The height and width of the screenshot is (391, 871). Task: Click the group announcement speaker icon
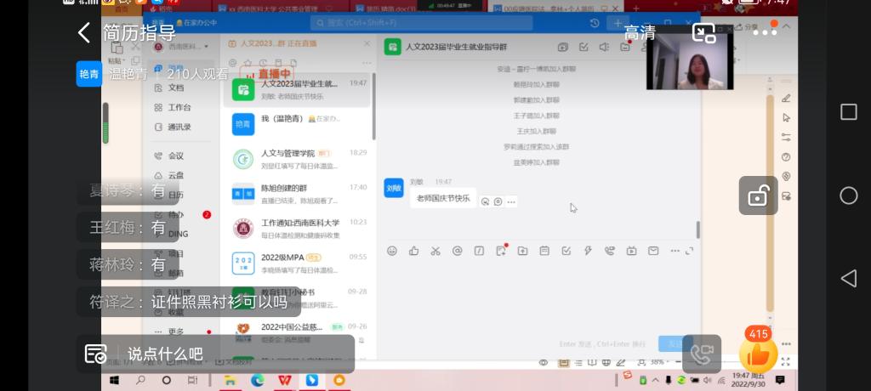click(605, 48)
